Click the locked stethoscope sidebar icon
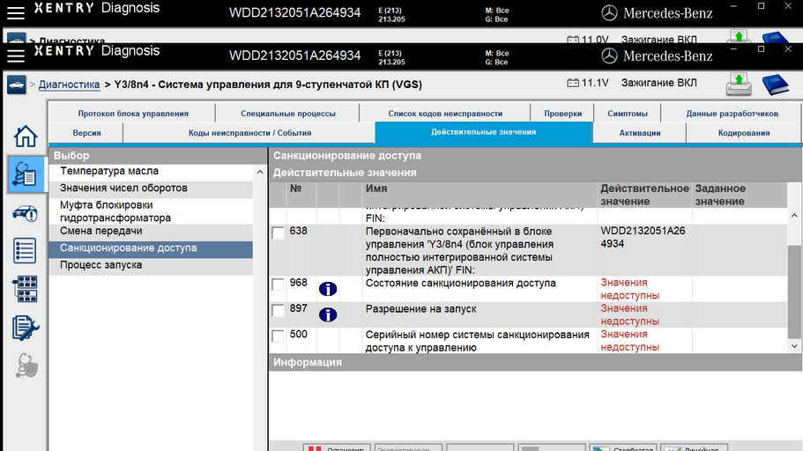The height and width of the screenshot is (451, 803). pyautogui.click(x=26, y=366)
